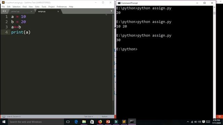Launch Microsoft Edge from the taskbar

76,122
